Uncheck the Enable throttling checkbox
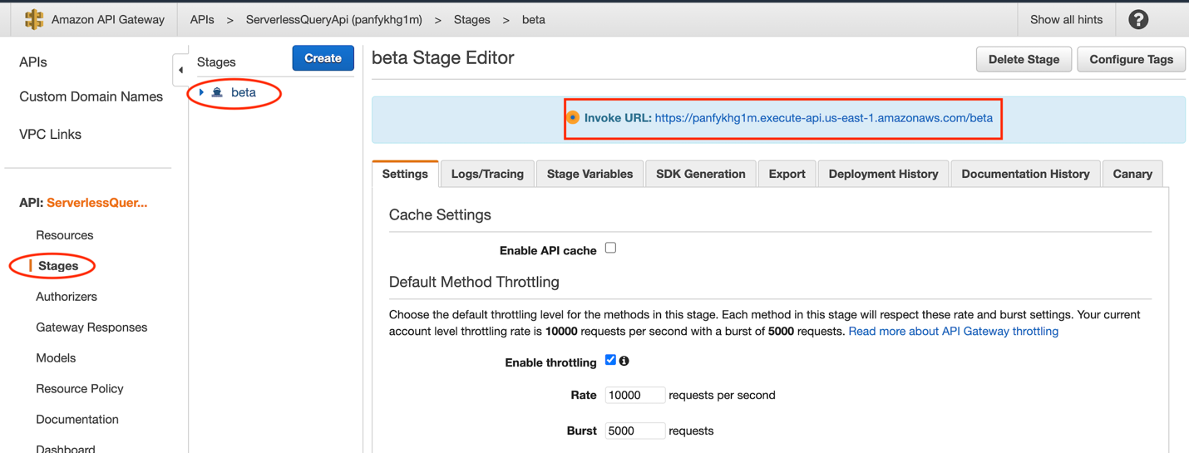This screenshot has width=1189, height=453. click(610, 360)
